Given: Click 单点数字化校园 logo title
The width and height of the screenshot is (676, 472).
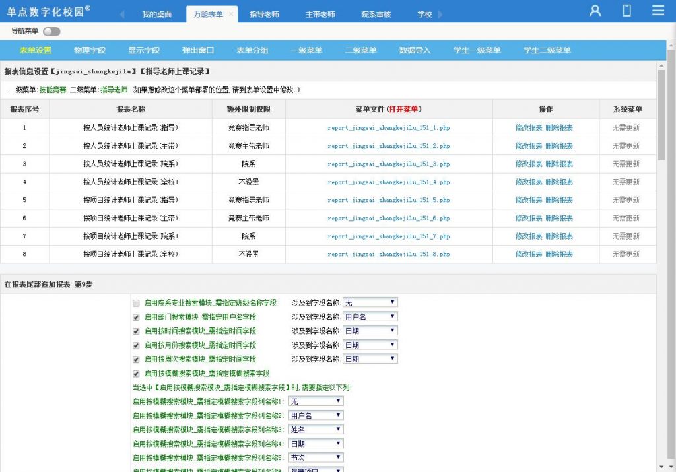Looking at the screenshot, I should click(x=49, y=11).
